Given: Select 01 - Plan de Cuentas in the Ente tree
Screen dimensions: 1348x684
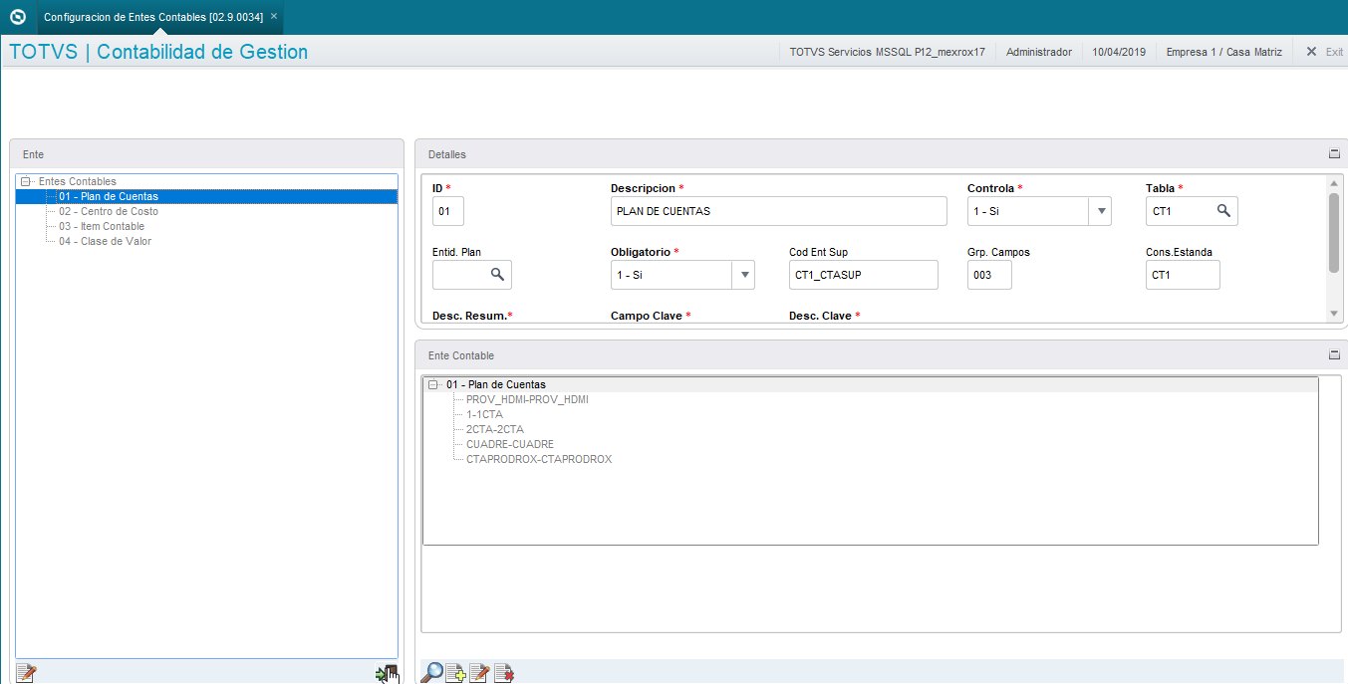Looking at the screenshot, I should [109, 196].
